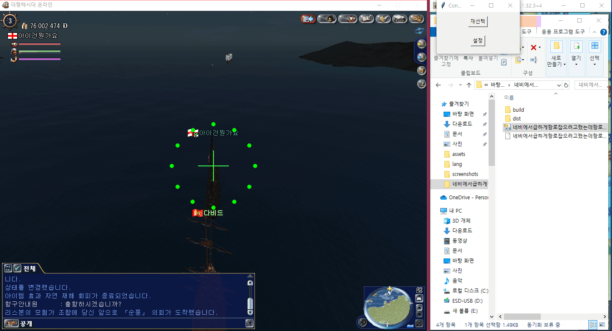Click the Explorer search field
The image size is (612, 331).
(x=591, y=85)
